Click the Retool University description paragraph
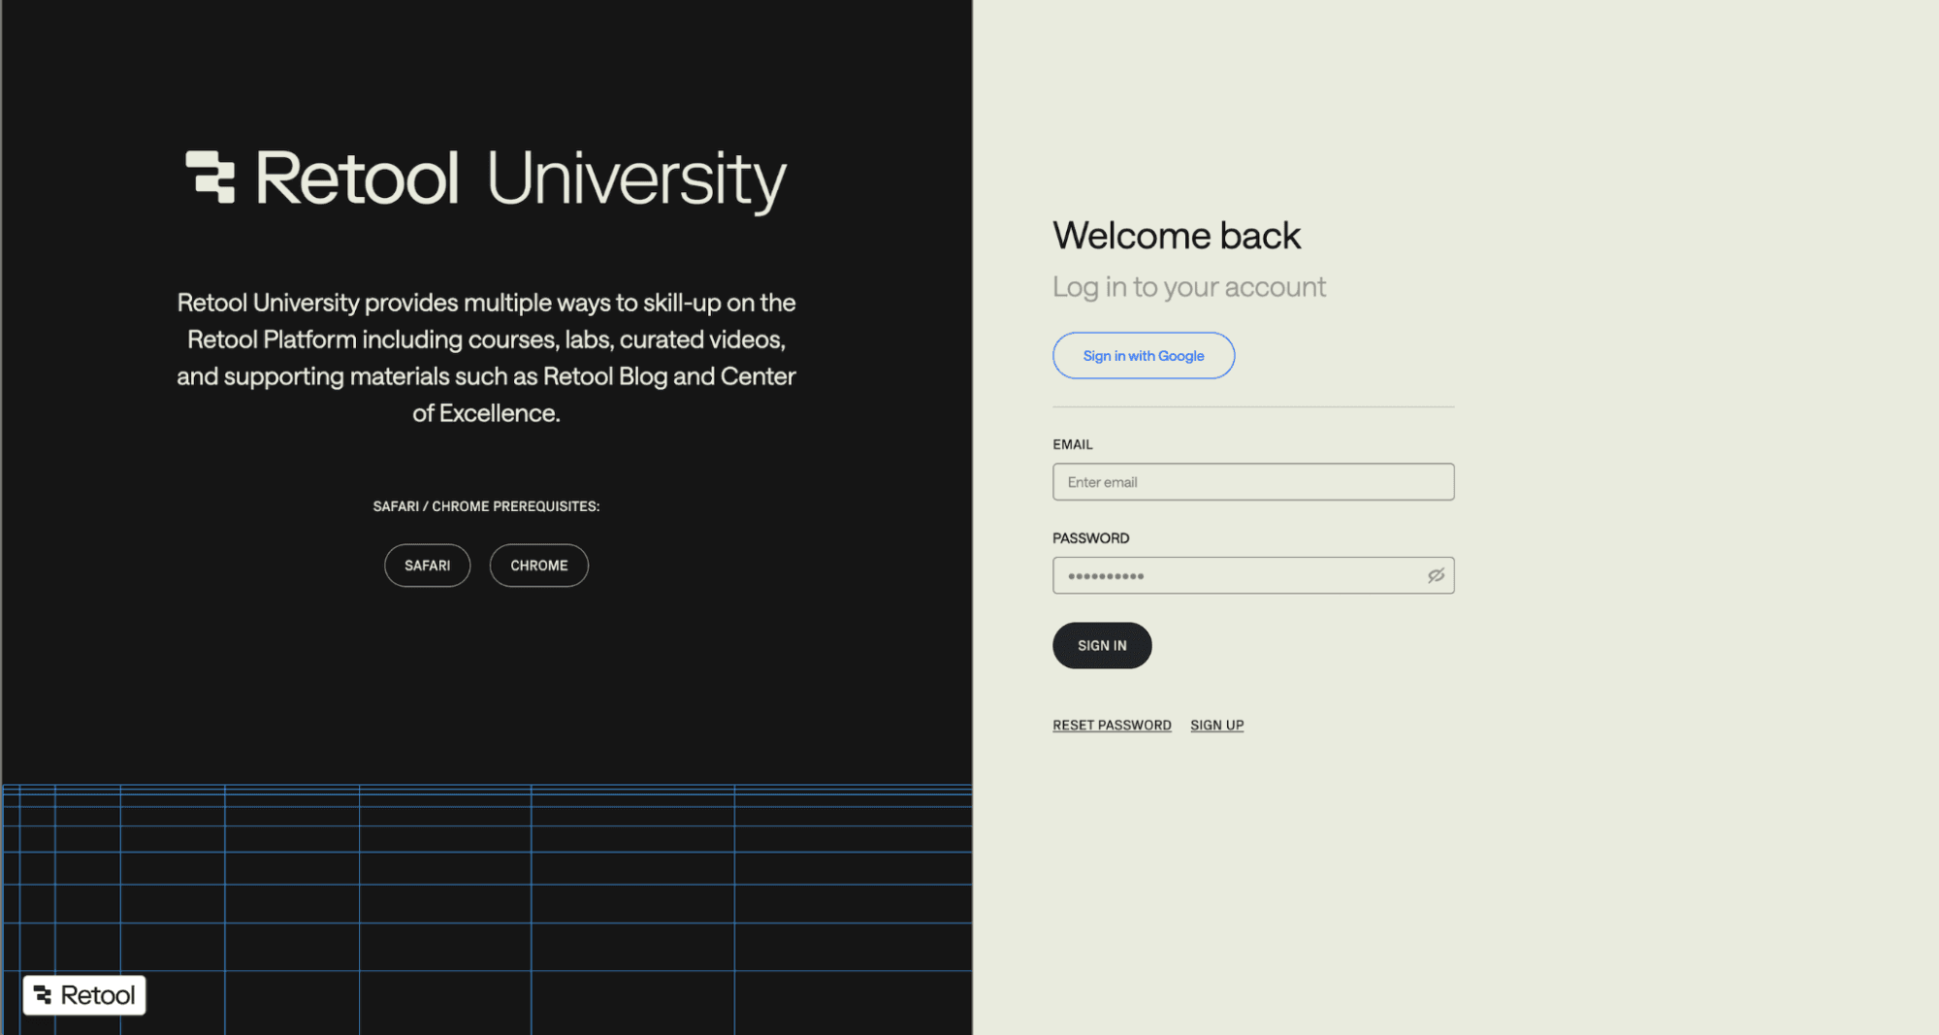 click(486, 358)
